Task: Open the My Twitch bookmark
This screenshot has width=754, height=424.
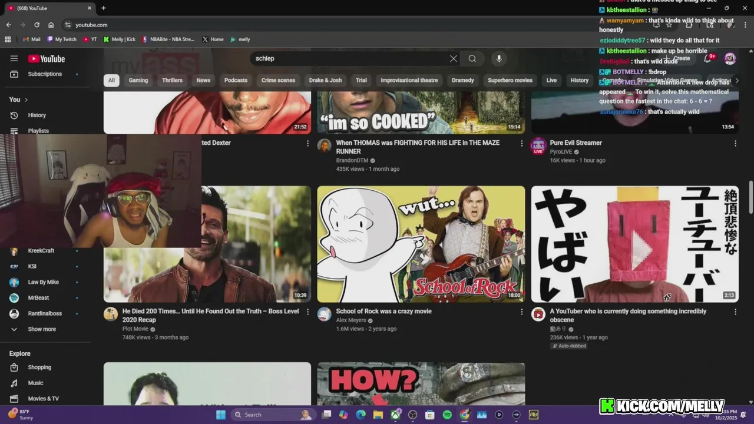Action: 62,39
